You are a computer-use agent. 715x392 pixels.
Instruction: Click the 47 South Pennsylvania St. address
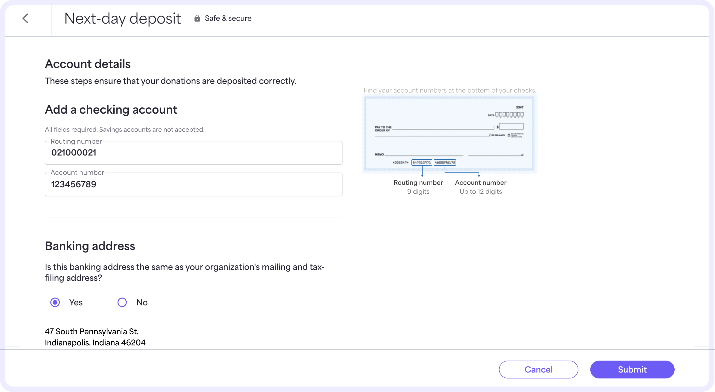[x=92, y=331]
